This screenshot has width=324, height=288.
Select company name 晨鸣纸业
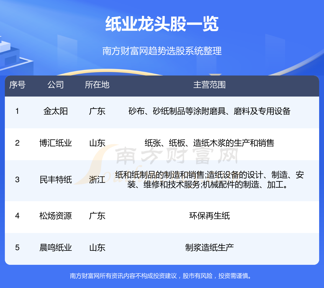click(x=56, y=248)
